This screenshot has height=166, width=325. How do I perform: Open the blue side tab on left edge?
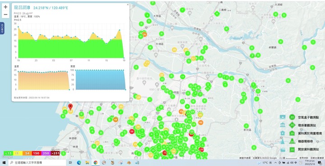2,28
